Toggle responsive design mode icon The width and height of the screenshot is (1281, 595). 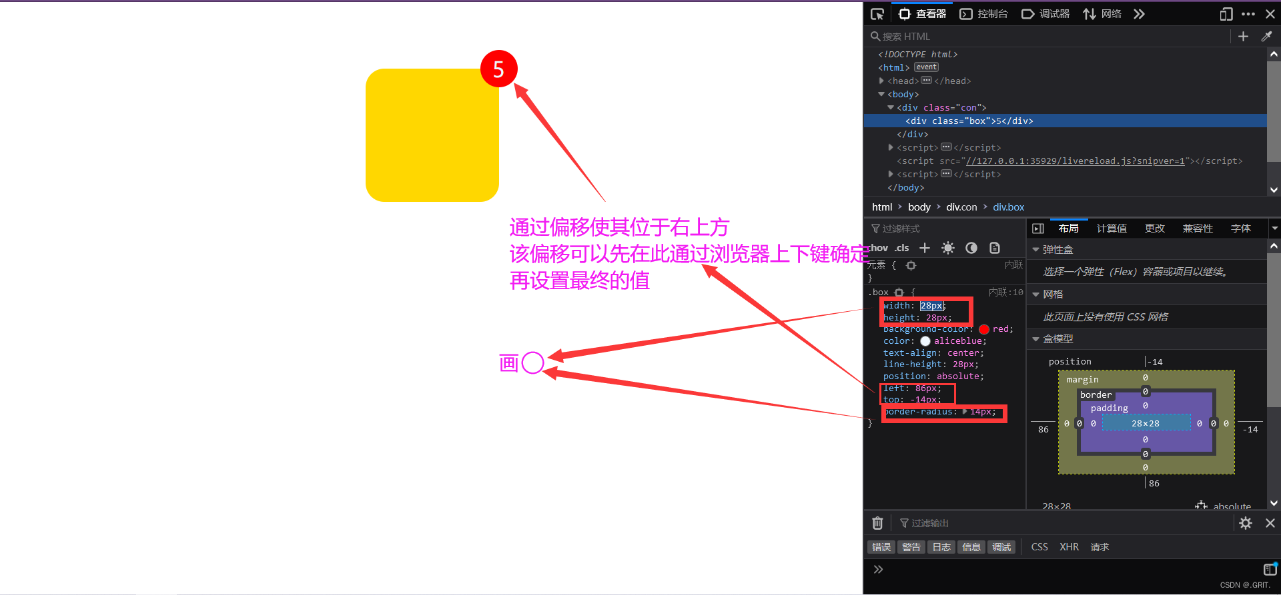1226,14
